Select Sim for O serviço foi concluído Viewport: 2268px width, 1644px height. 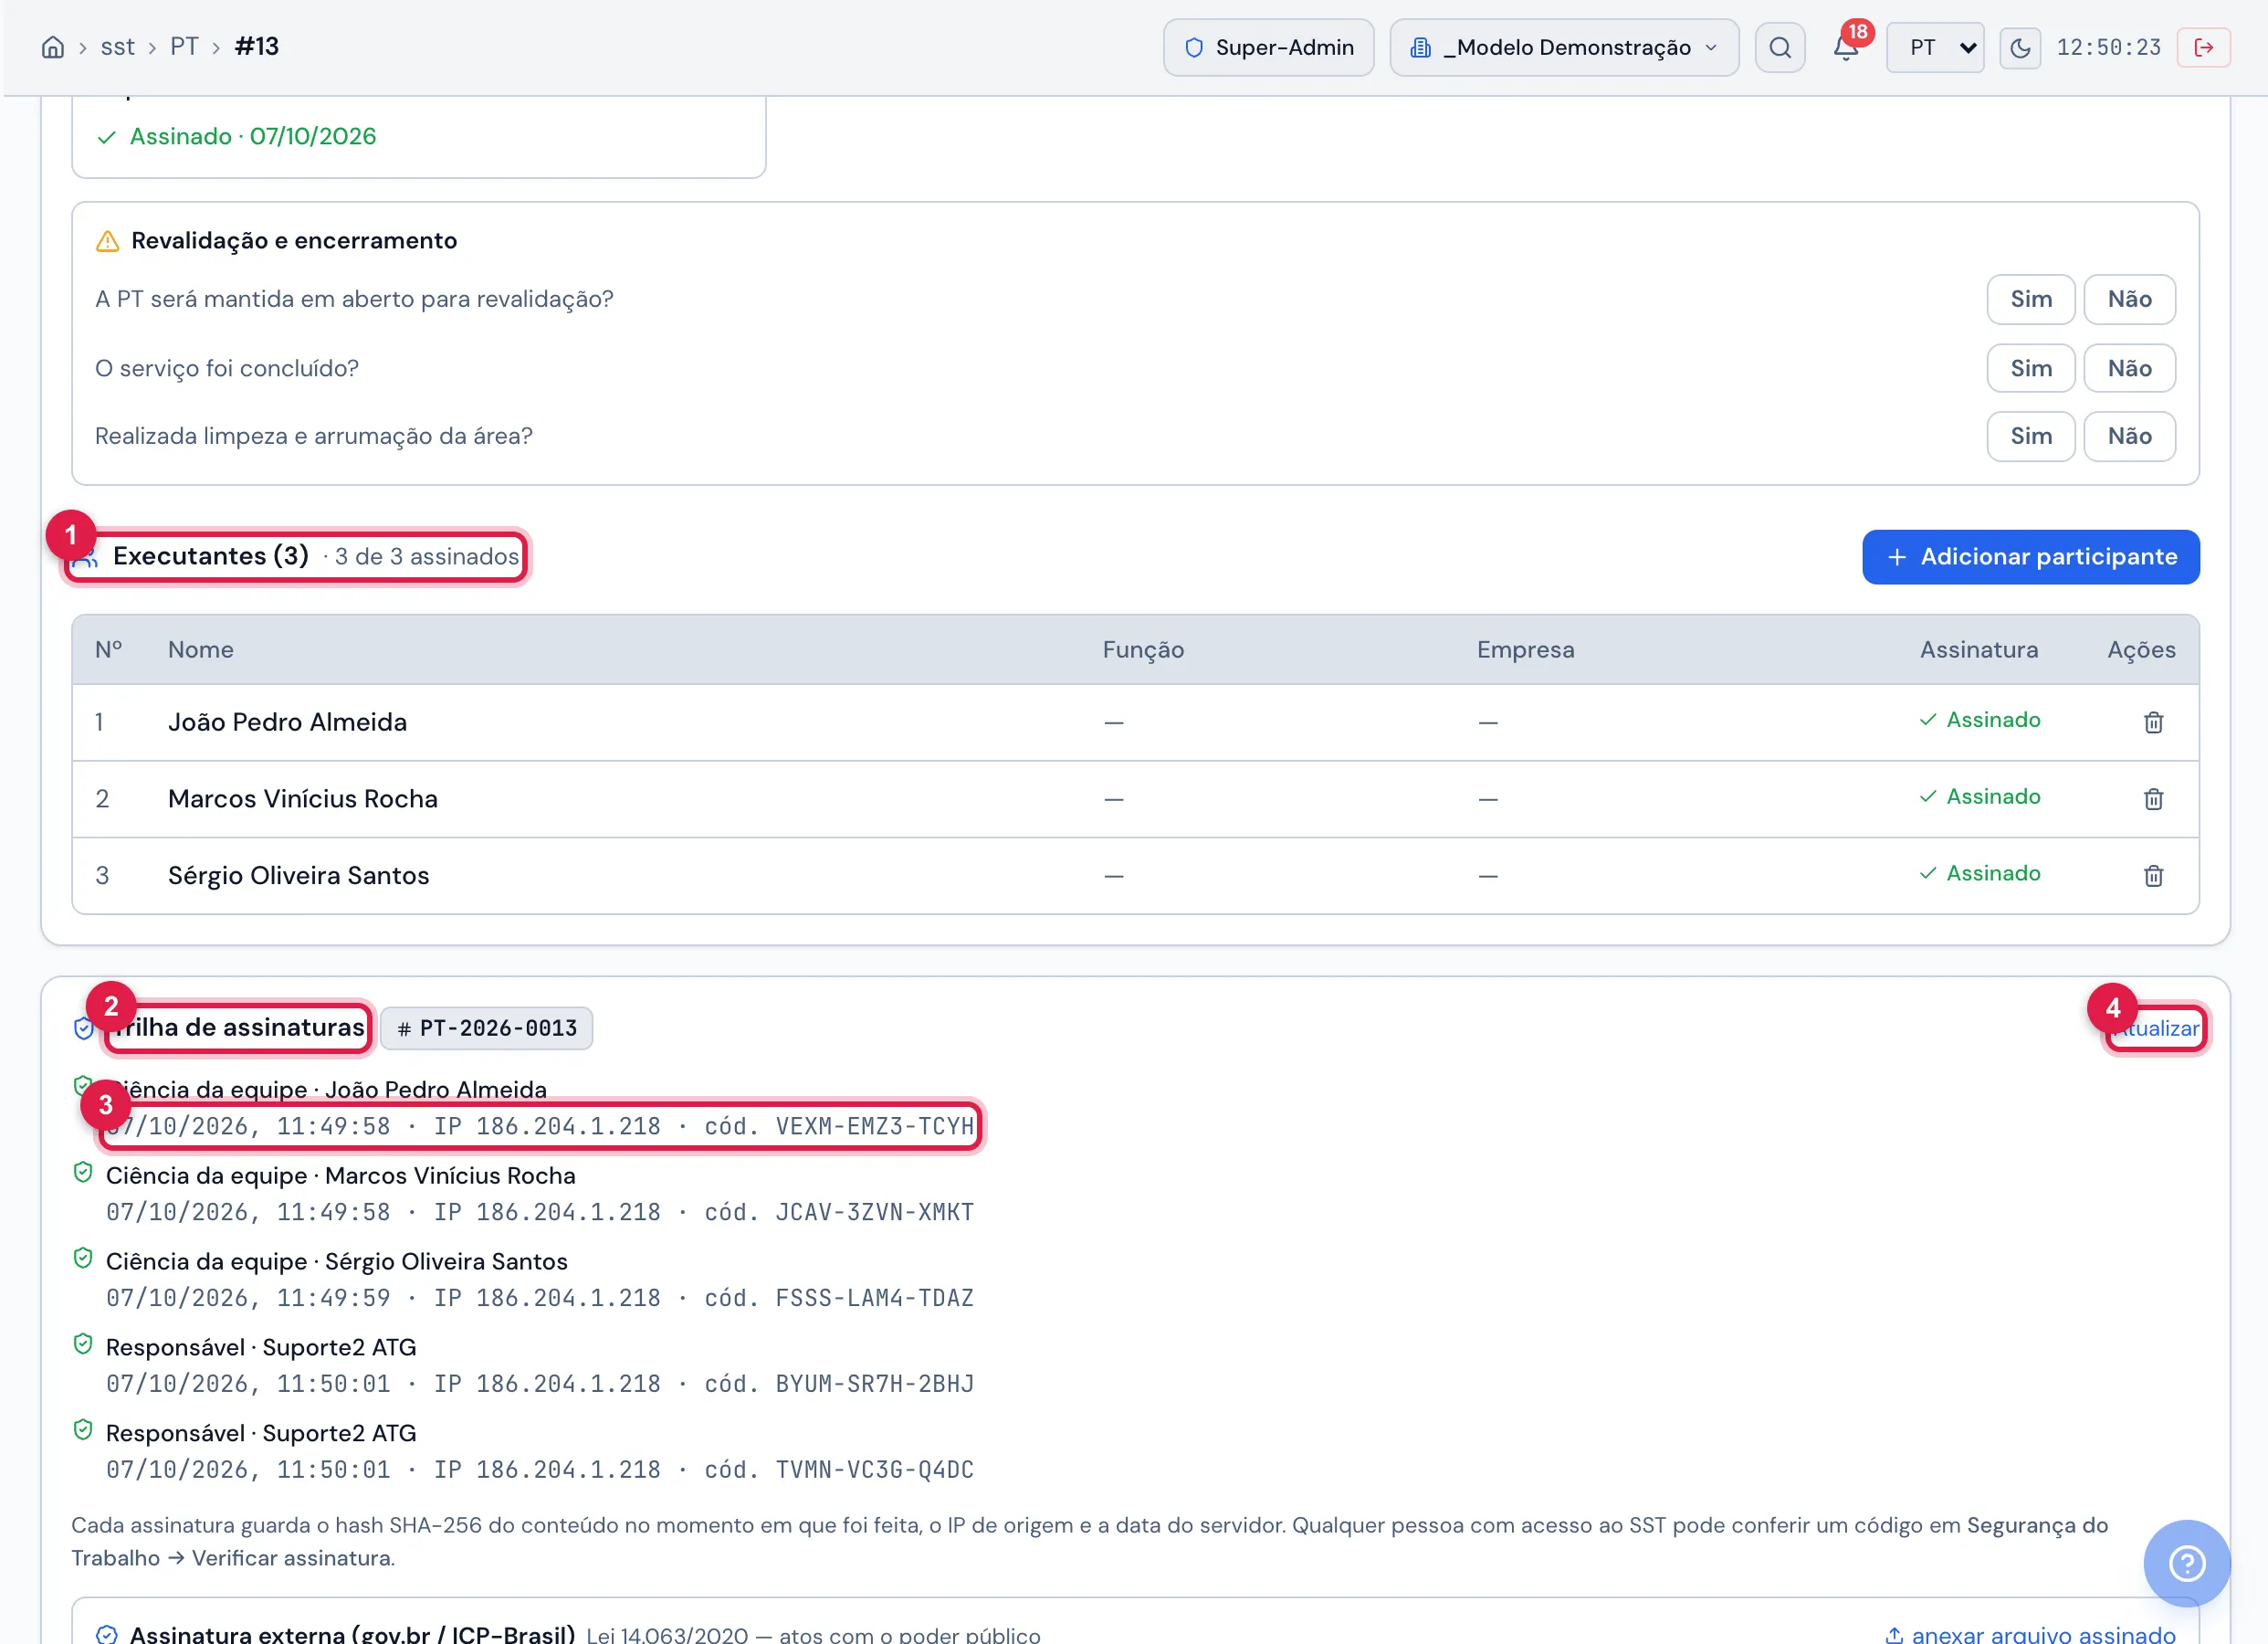(2030, 368)
